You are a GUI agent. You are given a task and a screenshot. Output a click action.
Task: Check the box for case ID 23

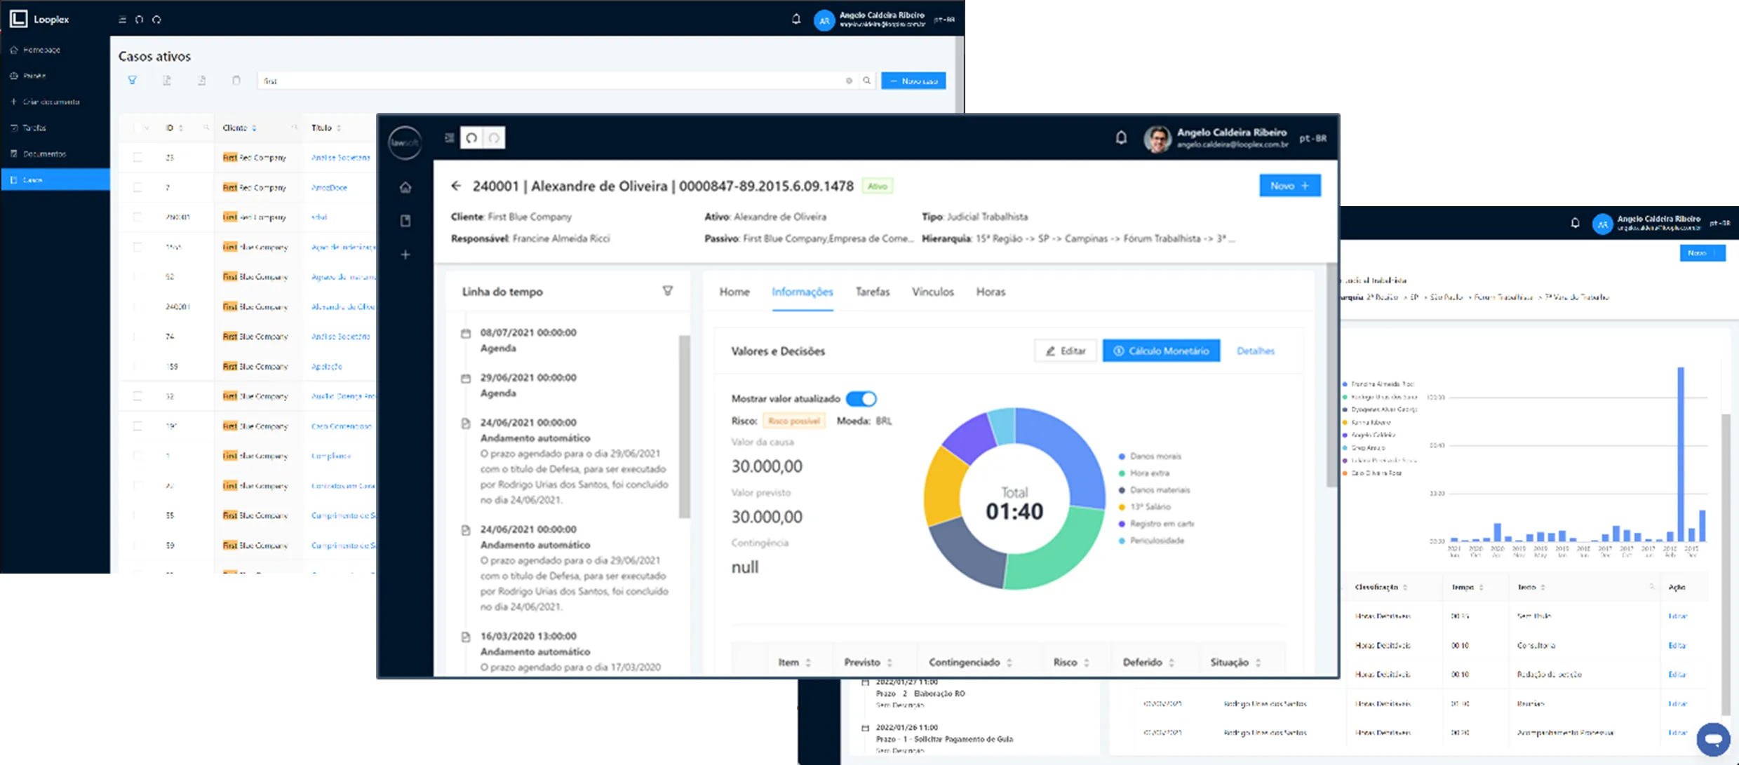coord(137,158)
